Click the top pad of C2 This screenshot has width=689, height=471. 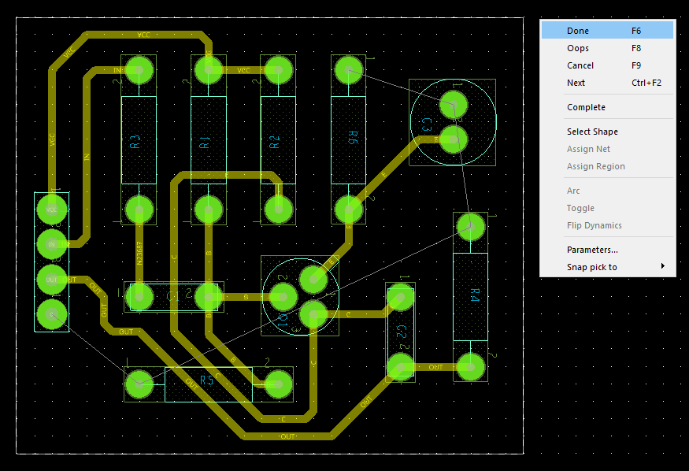(x=401, y=297)
